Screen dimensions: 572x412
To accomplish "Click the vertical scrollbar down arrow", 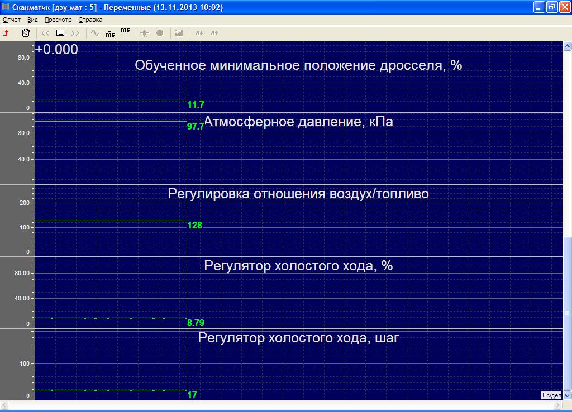I will (x=568, y=396).
